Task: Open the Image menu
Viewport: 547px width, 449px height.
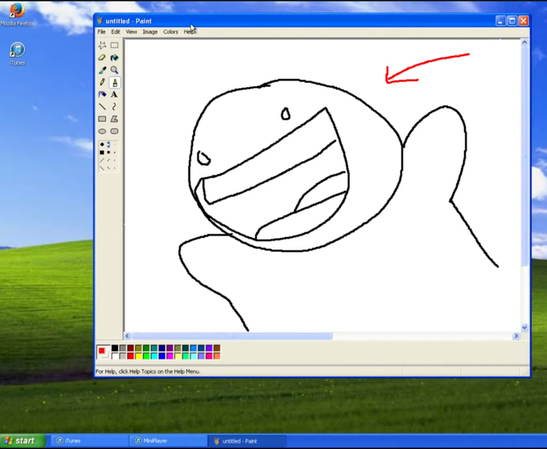Action: 150,32
